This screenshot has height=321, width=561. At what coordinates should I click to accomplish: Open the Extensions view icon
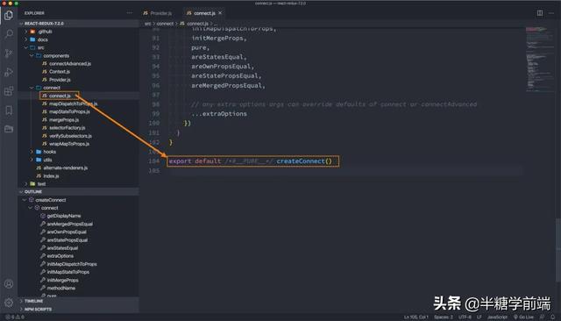[9, 91]
